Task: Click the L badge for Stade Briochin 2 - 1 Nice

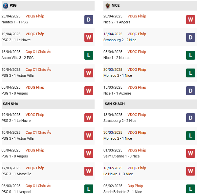Action: 190,189
